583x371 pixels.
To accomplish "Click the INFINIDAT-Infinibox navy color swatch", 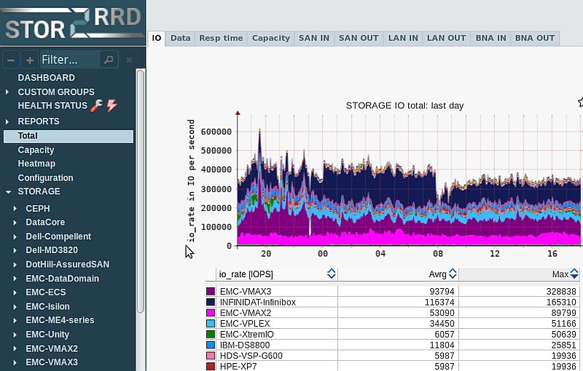I will coord(211,302).
